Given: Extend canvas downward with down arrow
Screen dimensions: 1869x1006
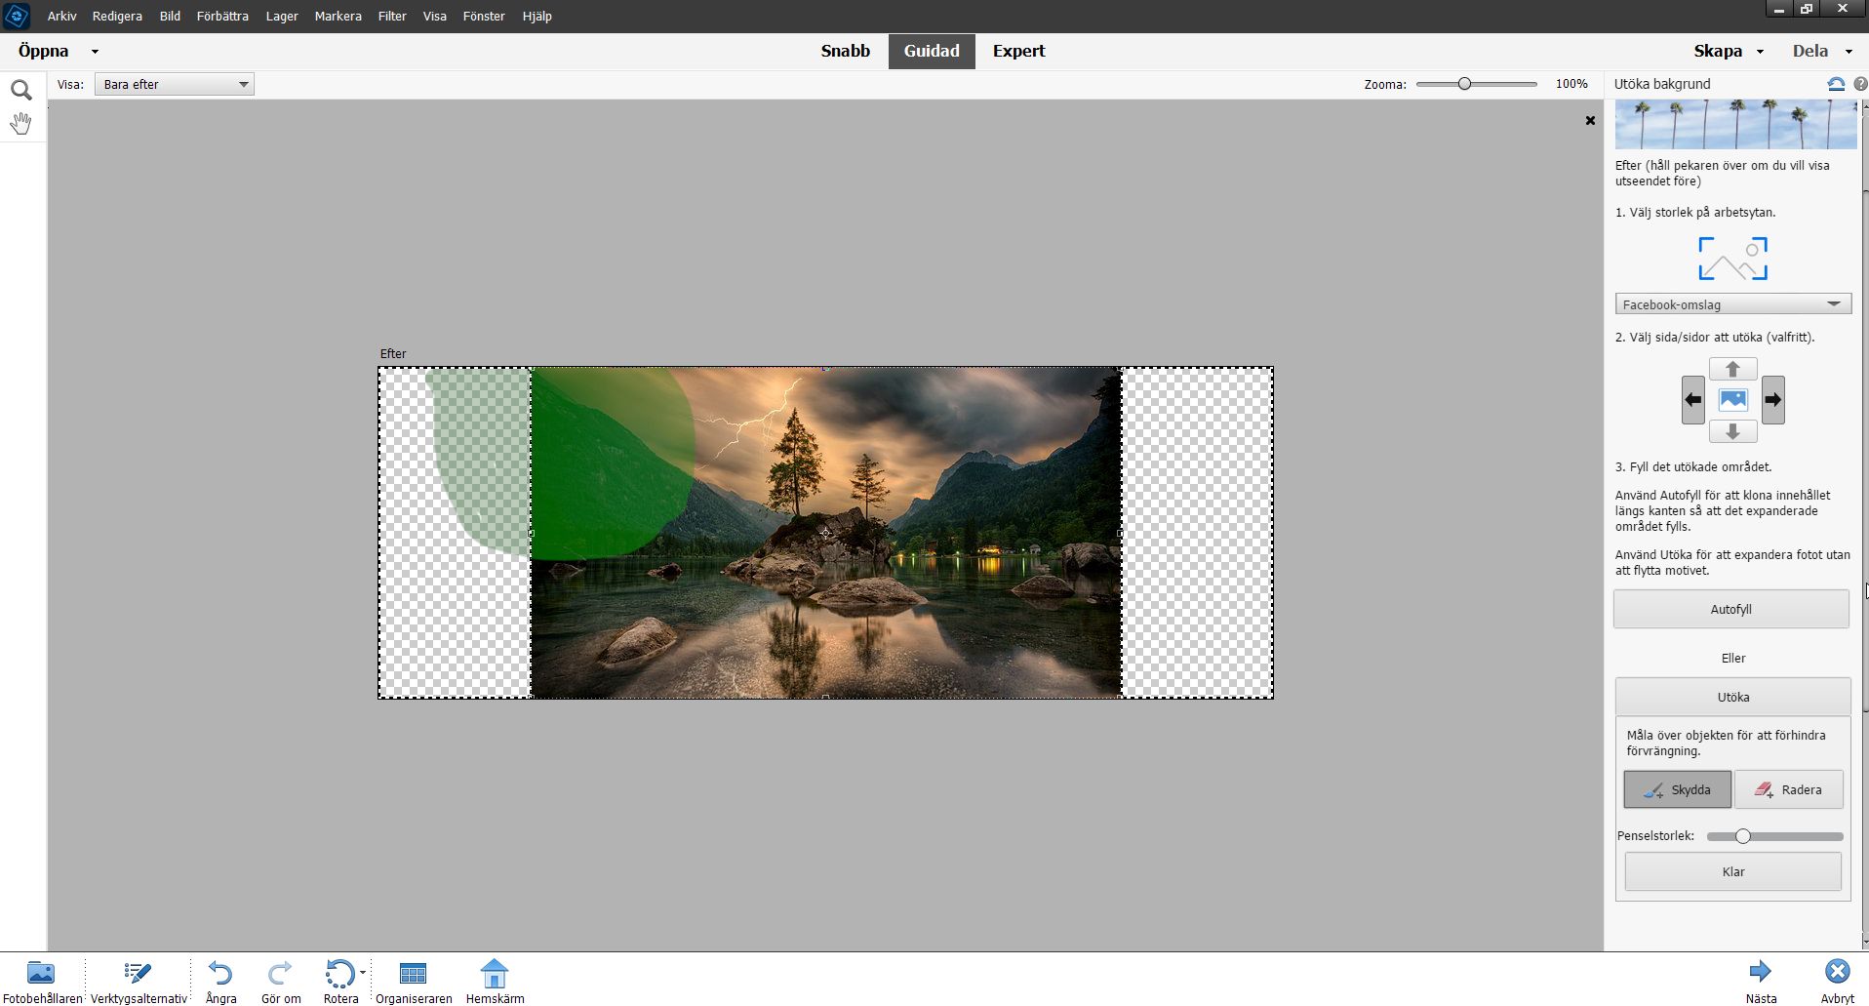Looking at the screenshot, I should 1732,431.
